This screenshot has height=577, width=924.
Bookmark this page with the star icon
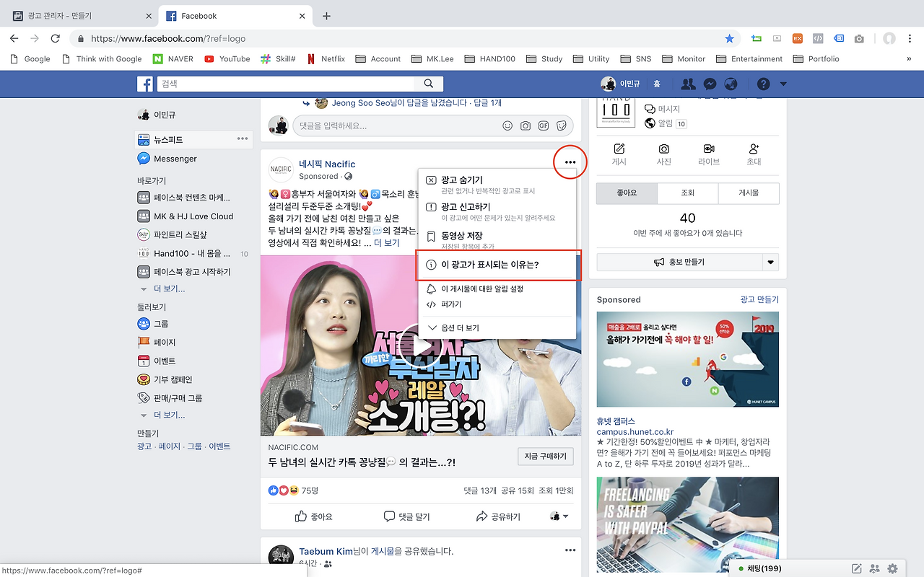[730, 38]
